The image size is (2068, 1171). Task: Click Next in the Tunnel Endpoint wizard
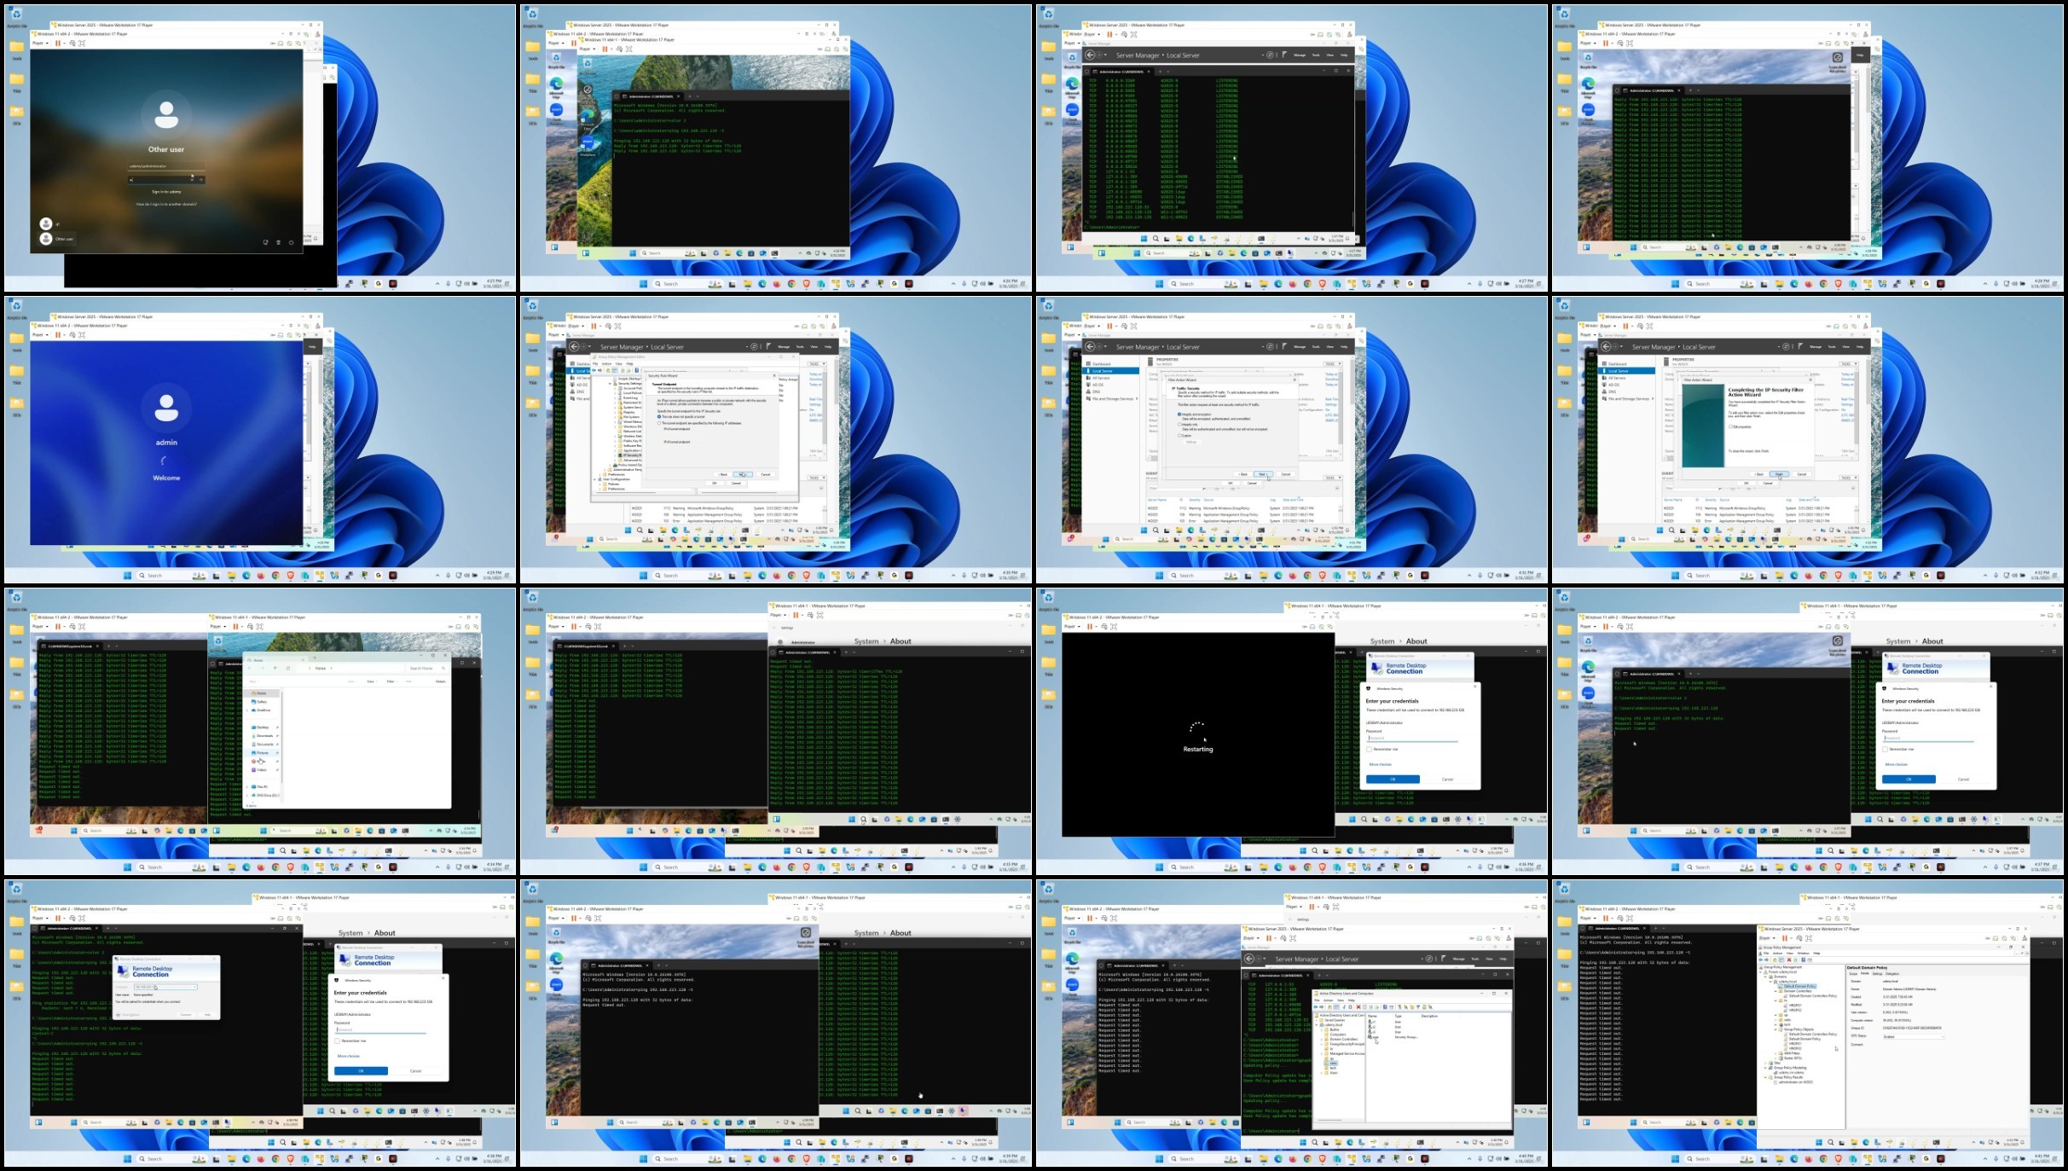743,474
